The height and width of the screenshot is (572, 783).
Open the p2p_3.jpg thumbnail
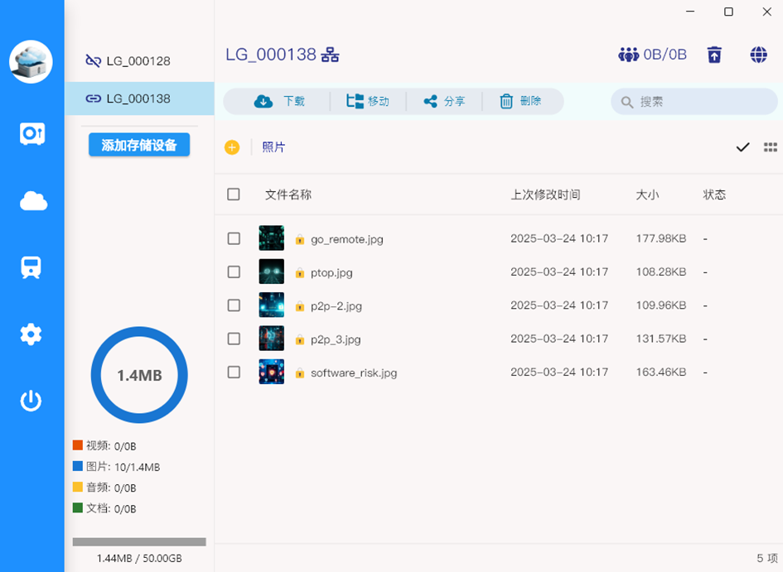(x=272, y=338)
